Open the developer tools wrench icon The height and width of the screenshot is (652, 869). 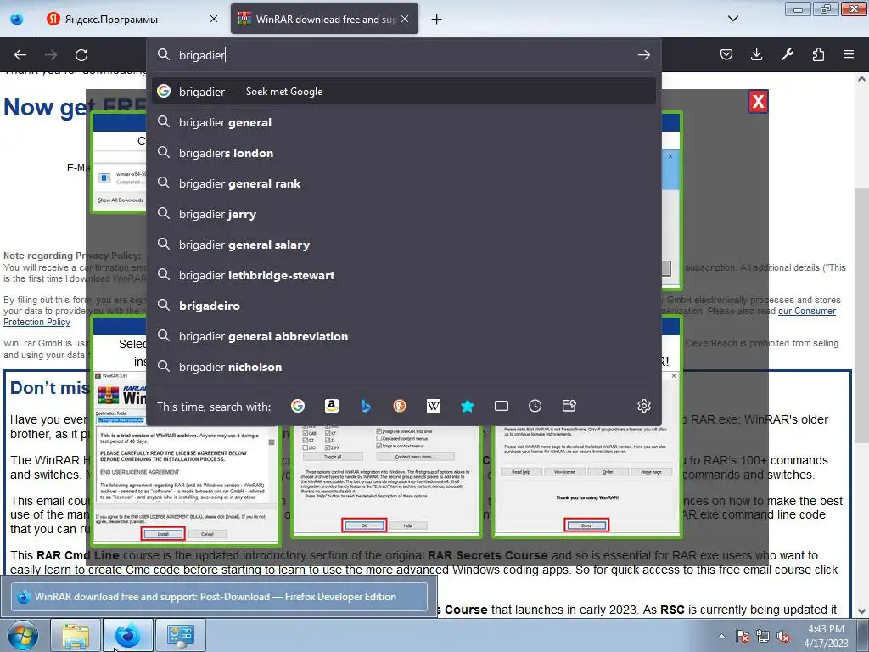click(788, 54)
